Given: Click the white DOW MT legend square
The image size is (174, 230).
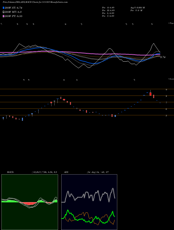Looking at the screenshot, I should point(3,12).
